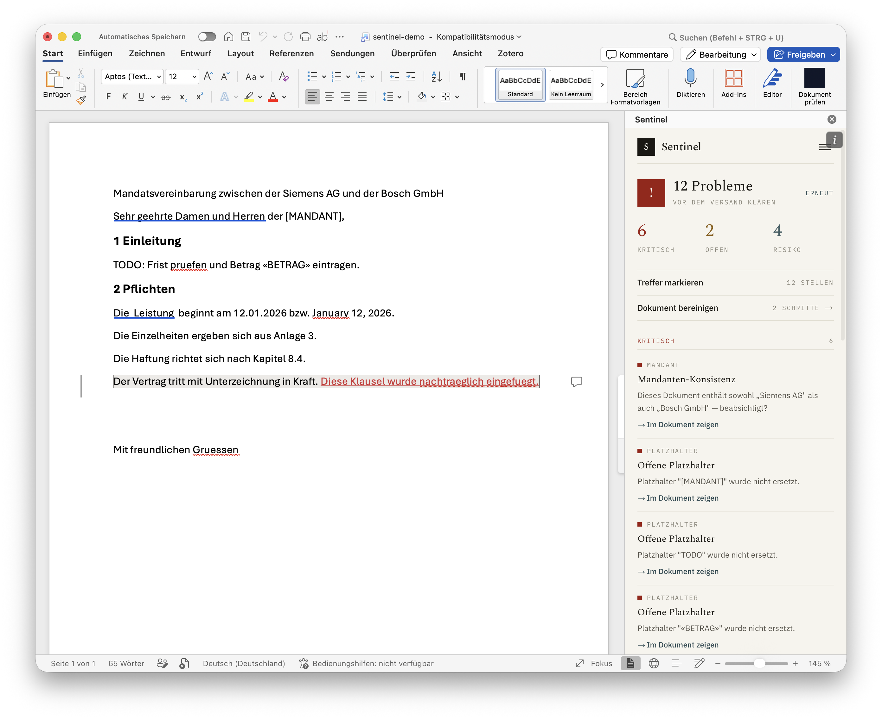Apply the red font color button
This screenshot has height=719, width=882.
tap(273, 97)
